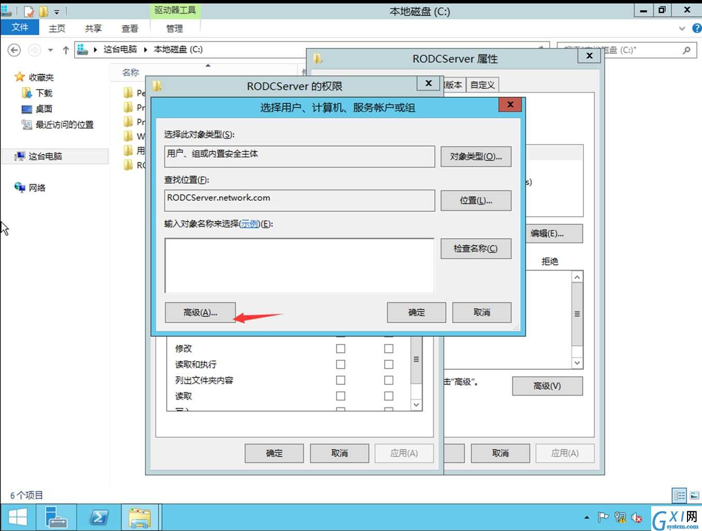Open the 文件 menu in Explorer ribbon

click(20, 27)
